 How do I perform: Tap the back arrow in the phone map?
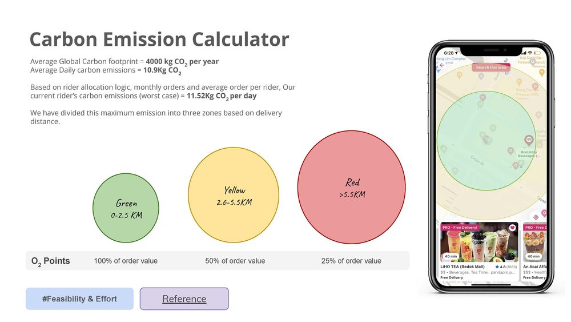tap(441, 65)
